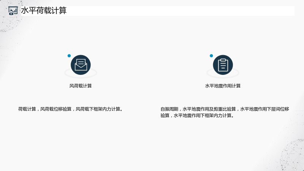The width and height of the screenshot is (304, 171).
Task: Select the paragraph starting with 荷载计算，风荷载位移验算
Action: (71, 109)
